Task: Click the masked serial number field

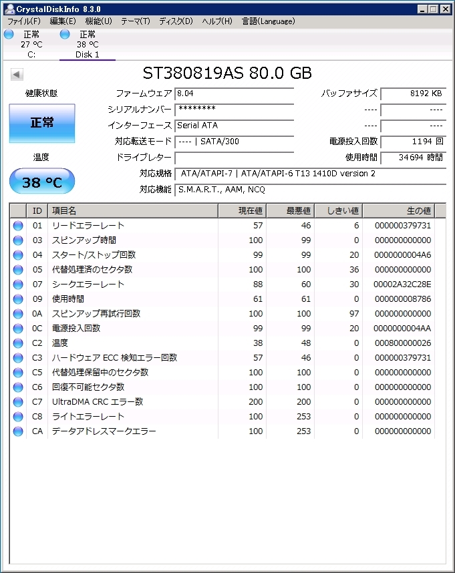Action: point(235,110)
